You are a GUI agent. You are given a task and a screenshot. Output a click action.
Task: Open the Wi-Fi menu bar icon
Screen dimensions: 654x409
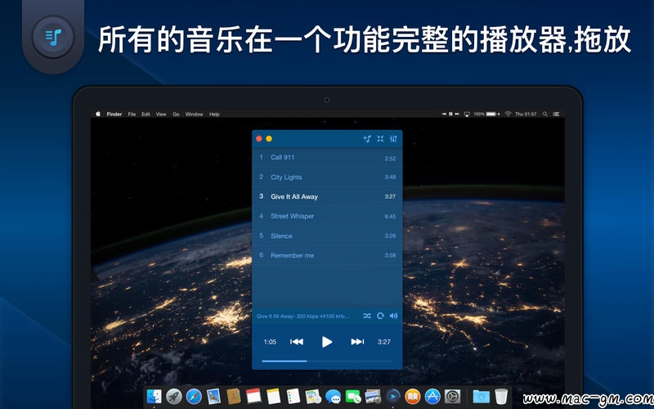click(508, 114)
